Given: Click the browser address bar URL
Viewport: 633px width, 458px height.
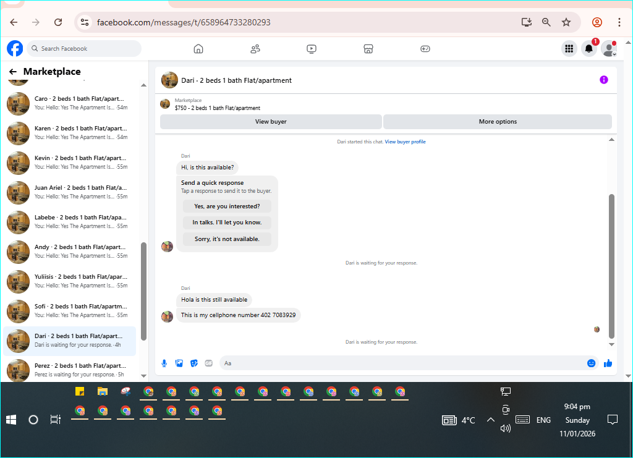Looking at the screenshot, I should pyautogui.click(x=184, y=22).
